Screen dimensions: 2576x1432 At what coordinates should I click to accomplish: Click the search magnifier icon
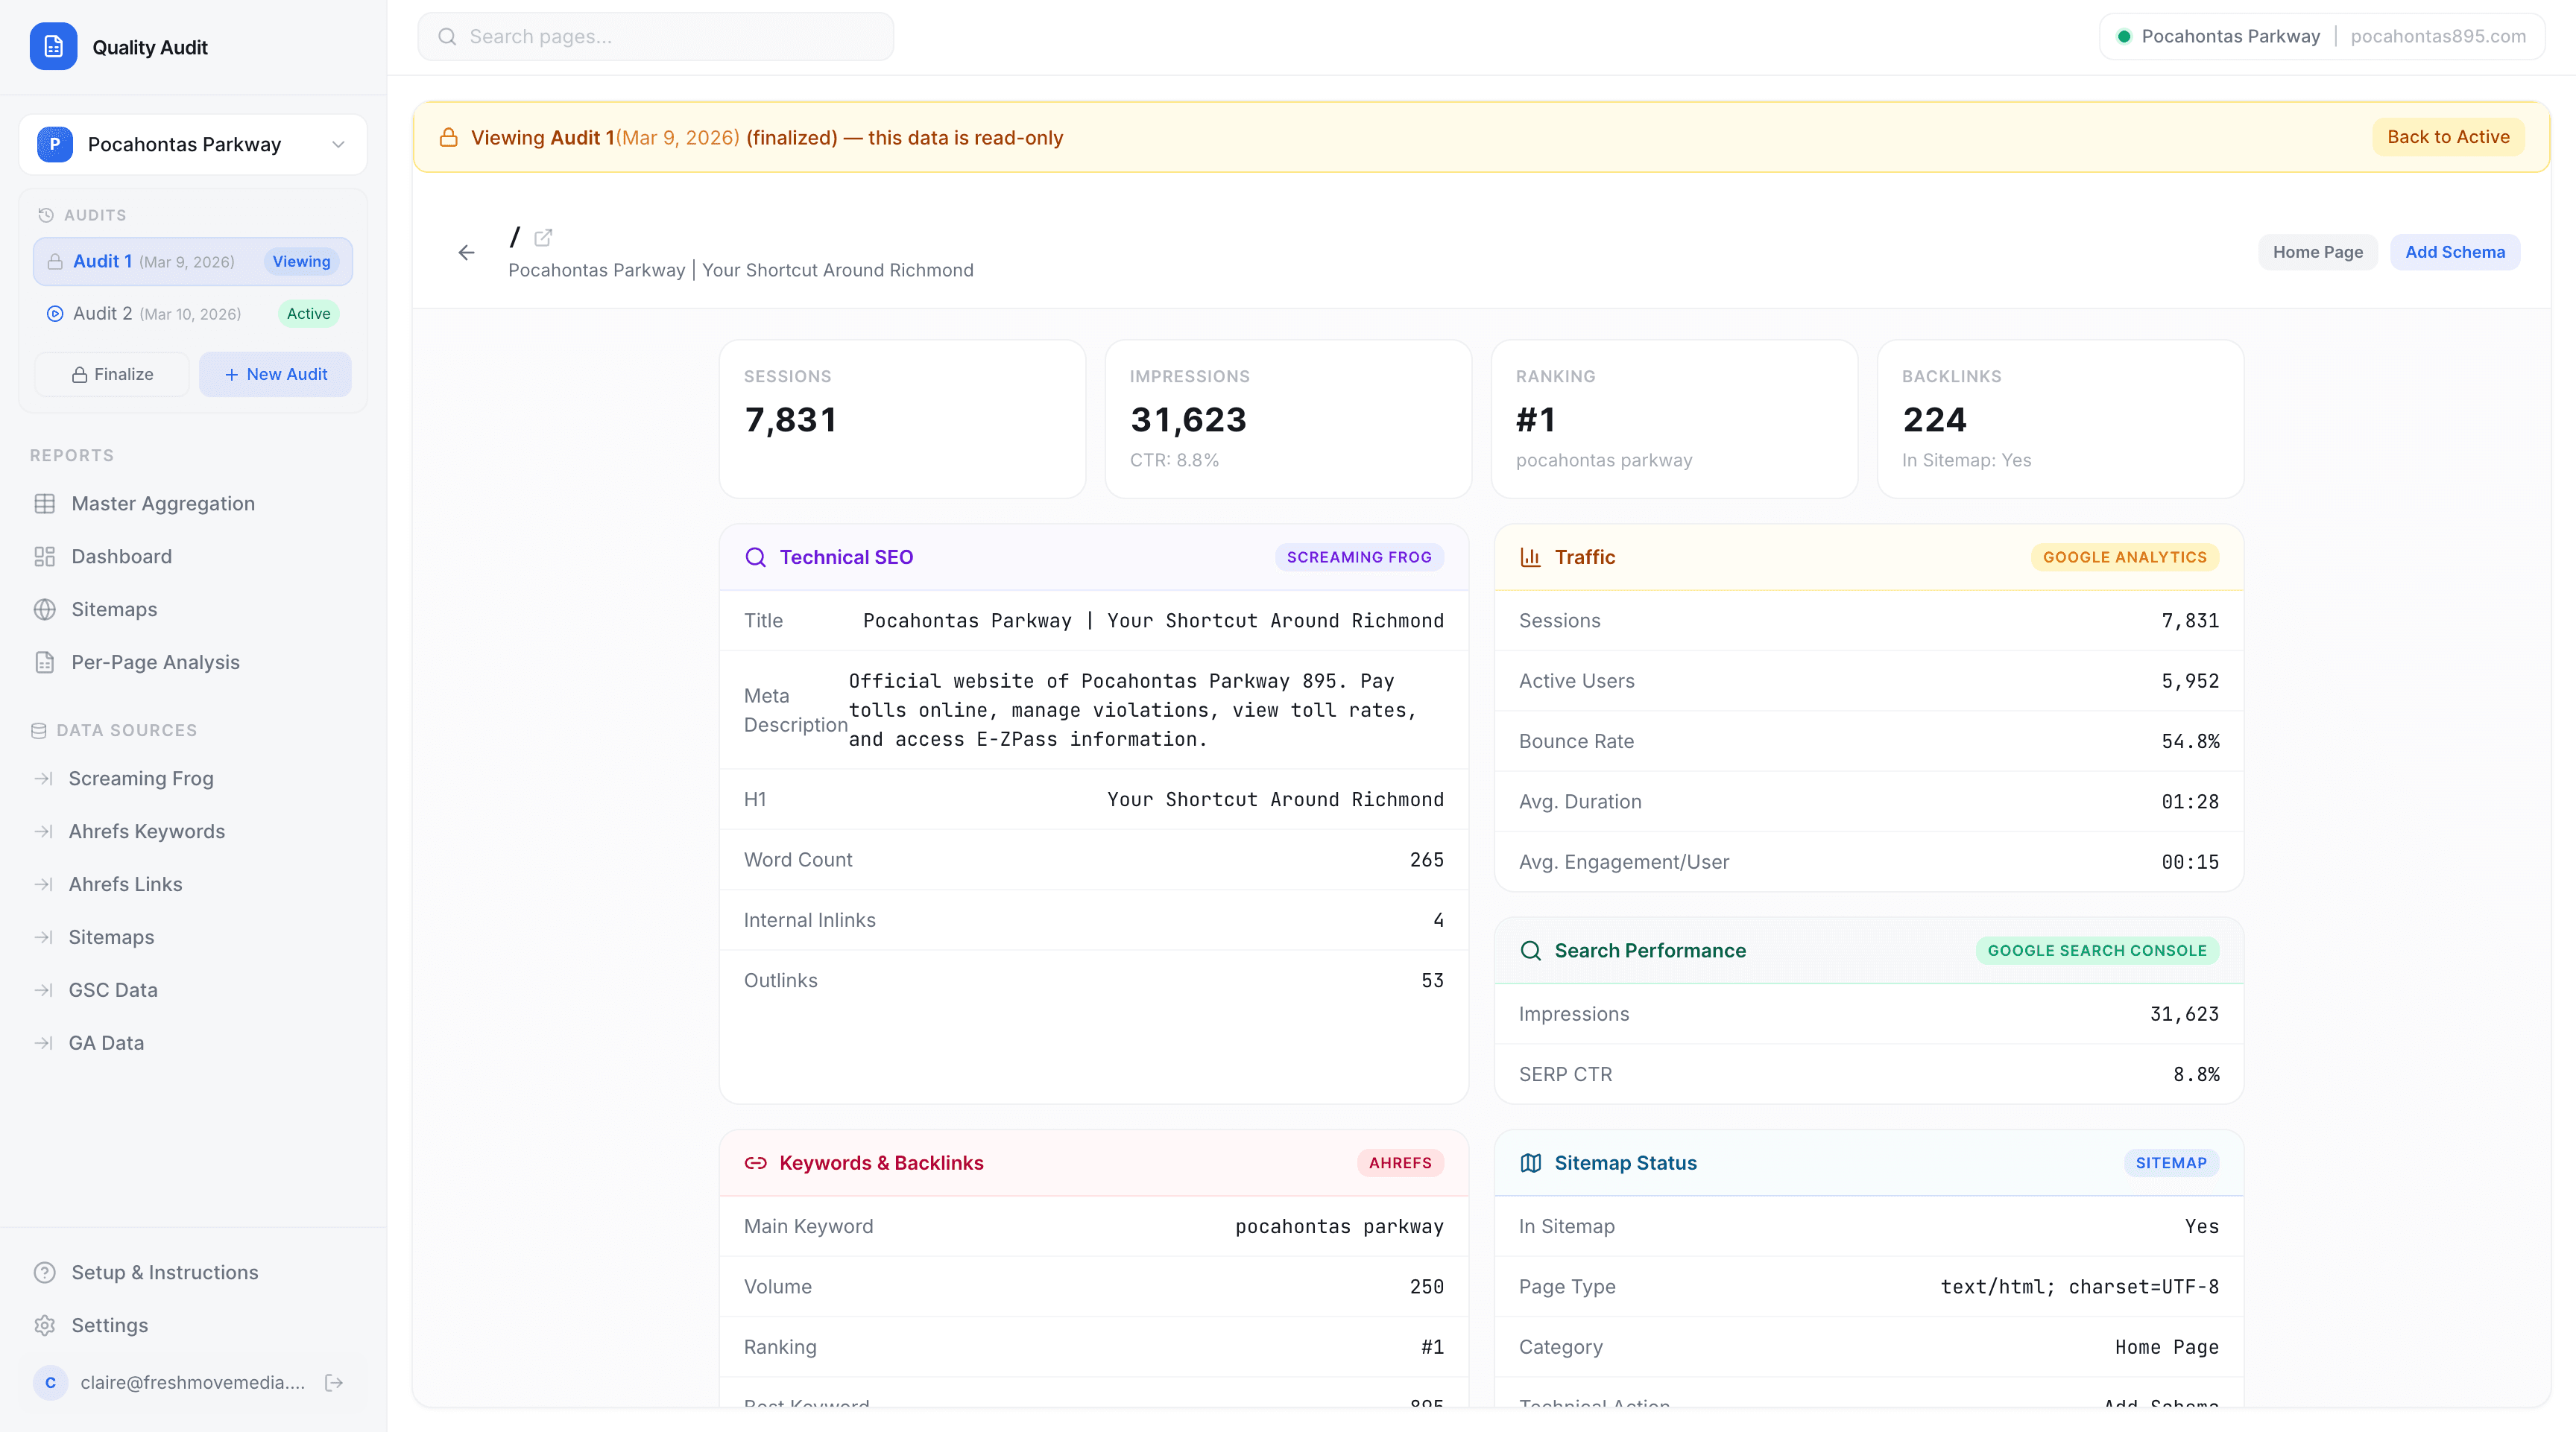(447, 37)
